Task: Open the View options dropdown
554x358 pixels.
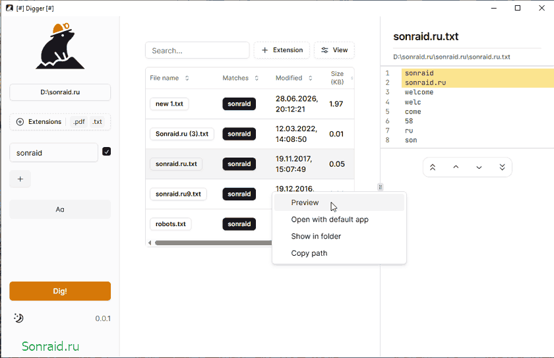Action: point(334,50)
